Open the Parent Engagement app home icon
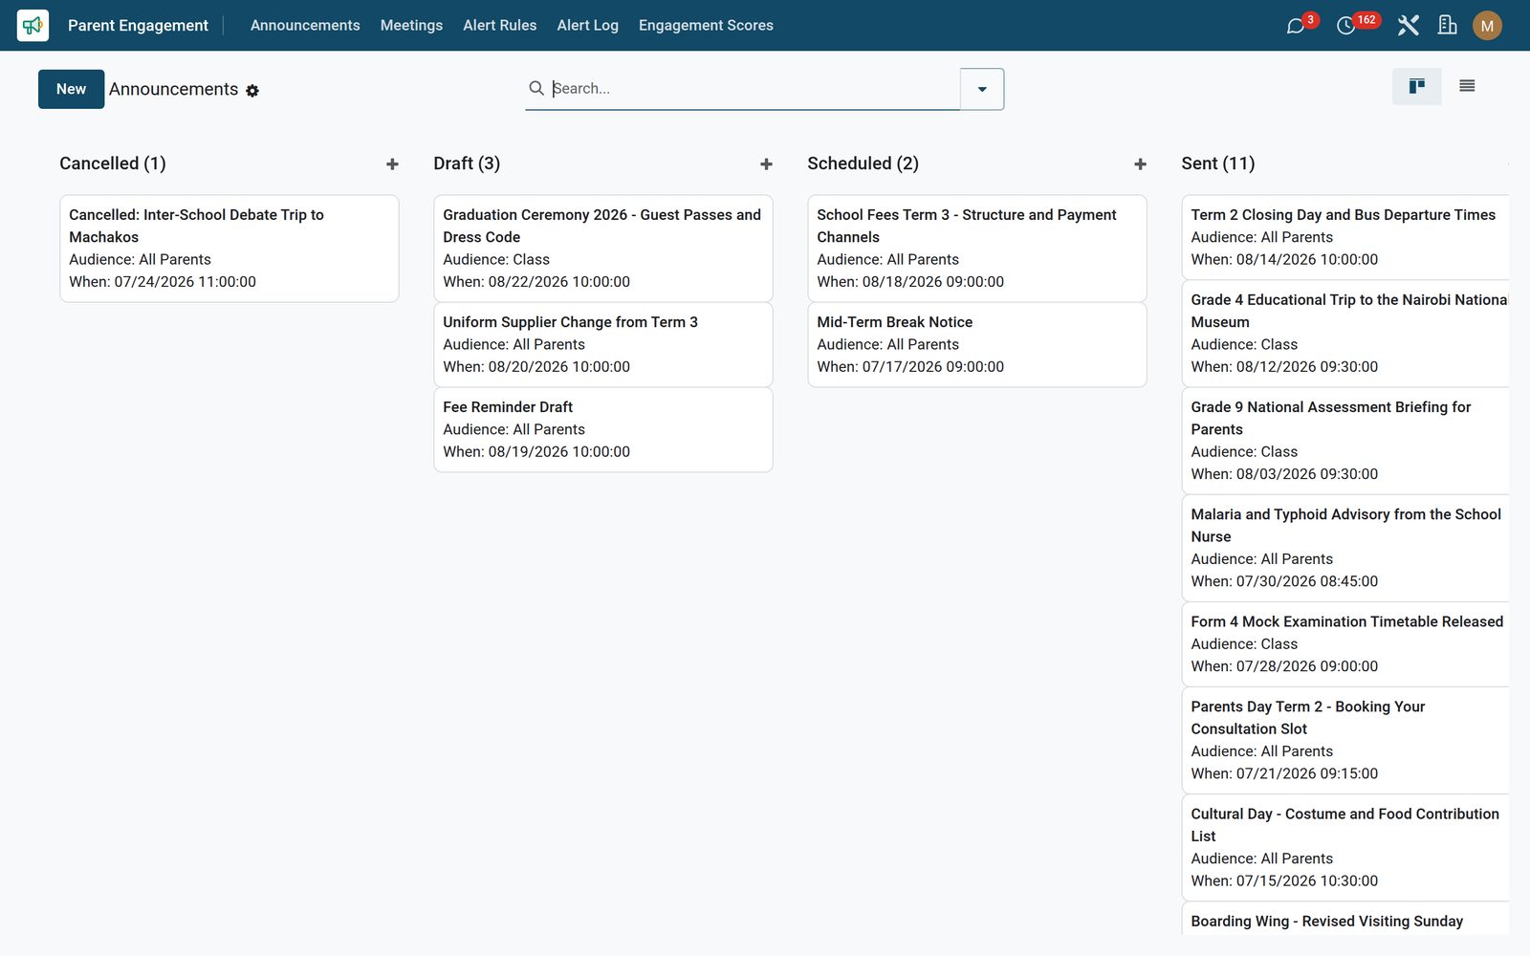Viewport: 1530px width, 956px height. coord(33,25)
